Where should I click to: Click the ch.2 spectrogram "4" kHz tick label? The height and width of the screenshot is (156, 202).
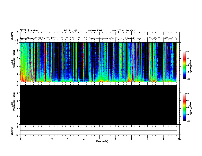pyautogui.click(x=18, y=109)
